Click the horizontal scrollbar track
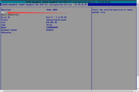 coord(68,91)
